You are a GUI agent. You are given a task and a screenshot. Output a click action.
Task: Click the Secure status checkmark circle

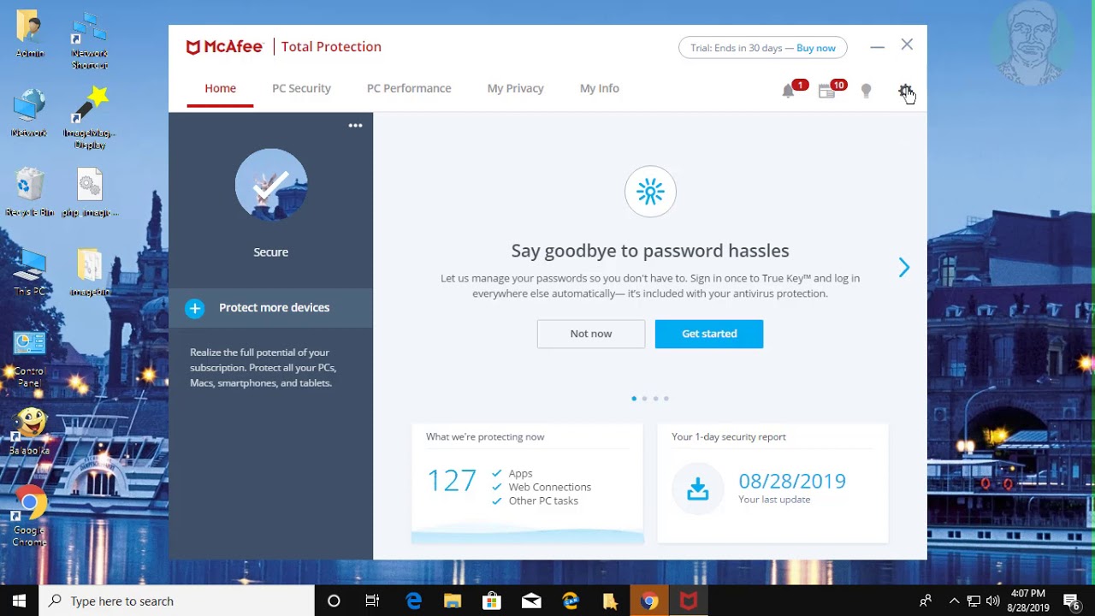(x=270, y=185)
